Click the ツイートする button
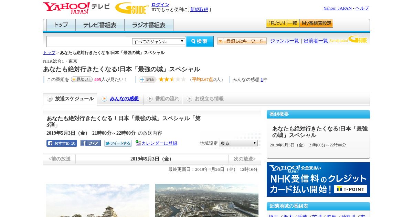 118,143
